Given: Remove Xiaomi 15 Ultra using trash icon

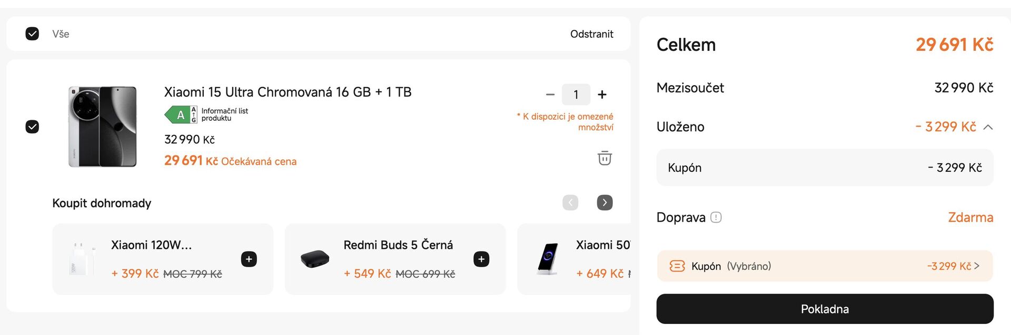Looking at the screenshot, I should [x=604, y=158].
